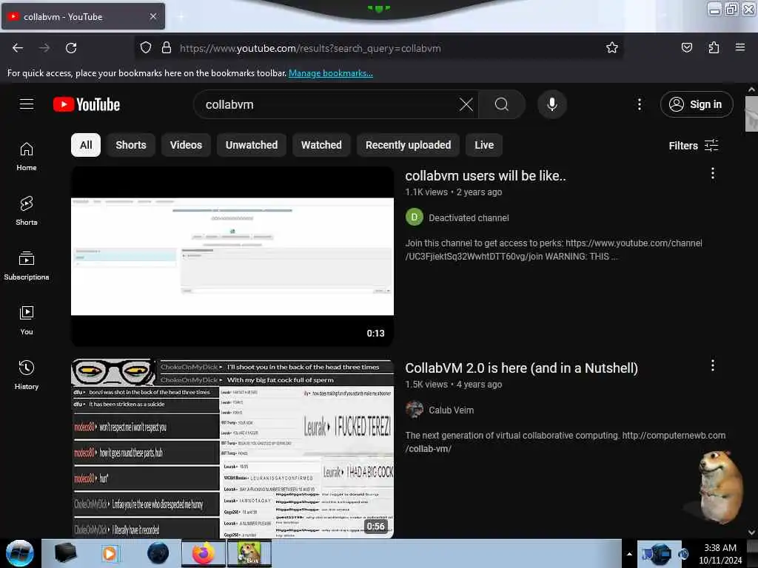Viewport: 758px width, 568px height.
Task: Click the magnifier search button
Action: click(x=502, y=104)
